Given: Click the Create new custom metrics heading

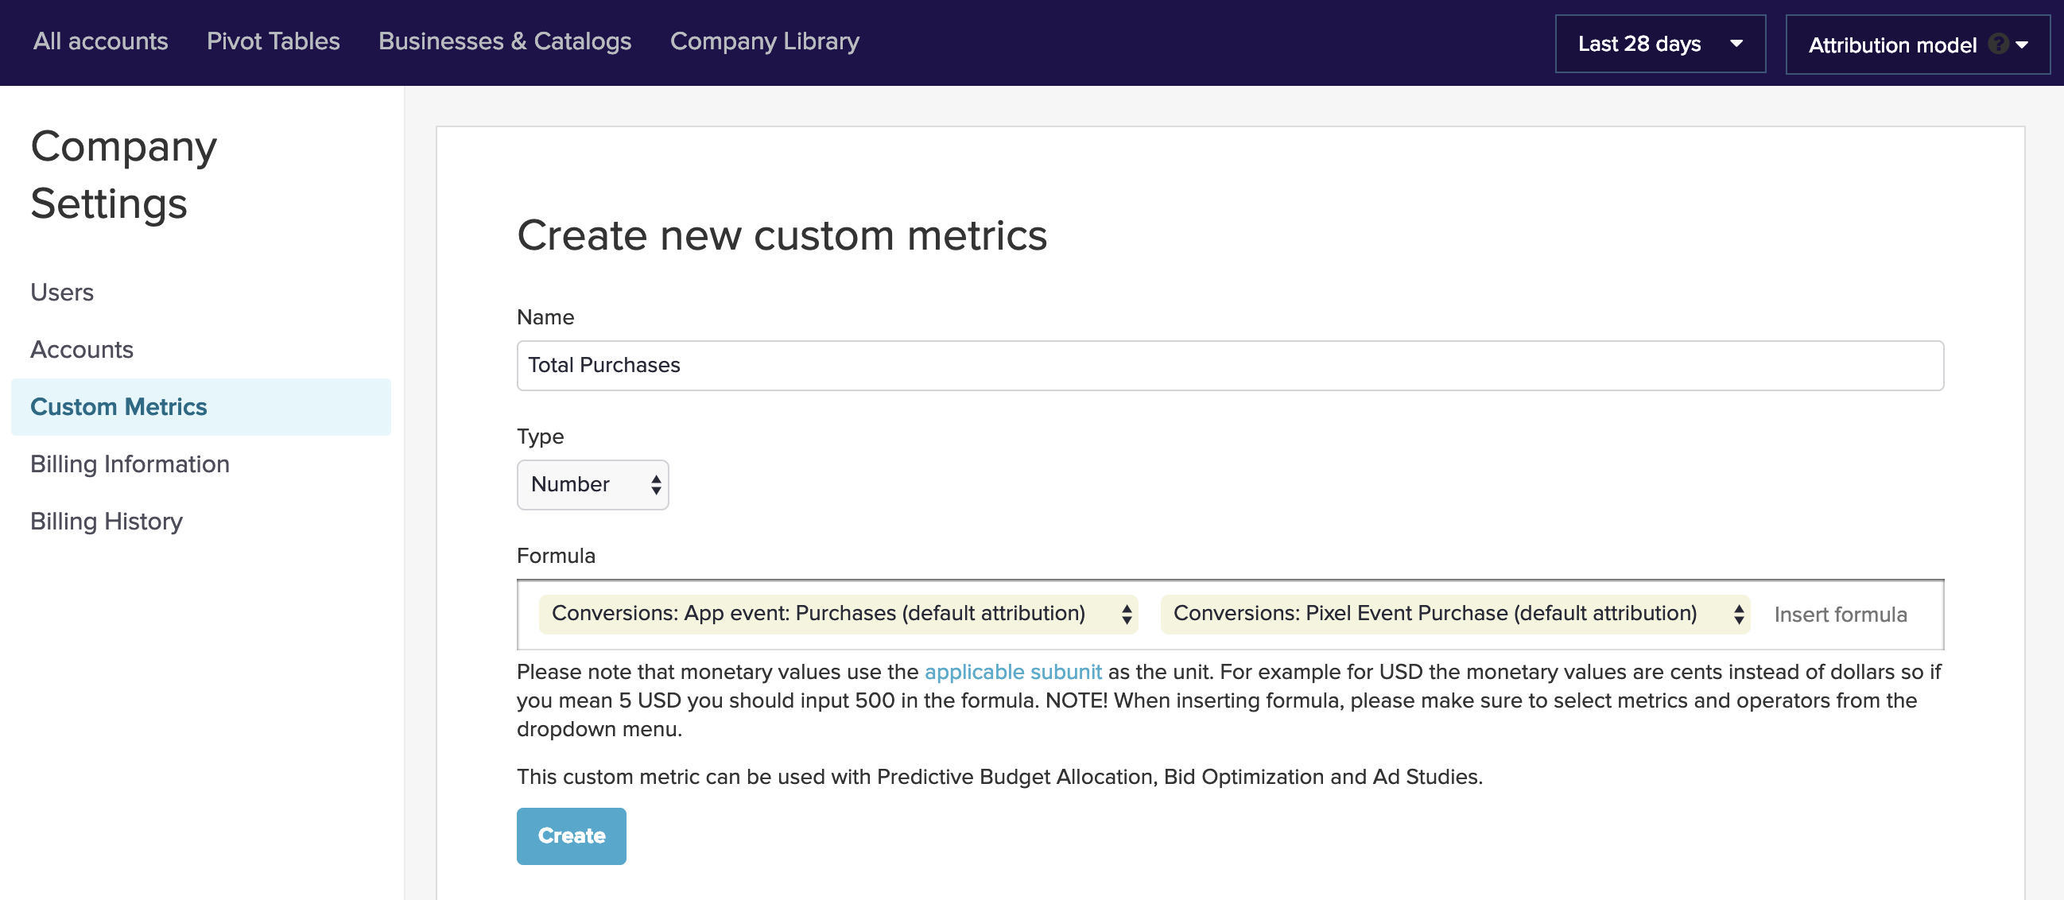Looking at the screenshot, I should point(782,235).
